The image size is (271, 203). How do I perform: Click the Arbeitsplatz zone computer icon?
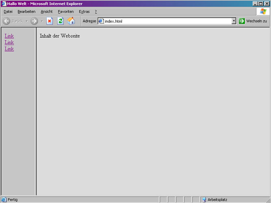[x=204, y=199]
